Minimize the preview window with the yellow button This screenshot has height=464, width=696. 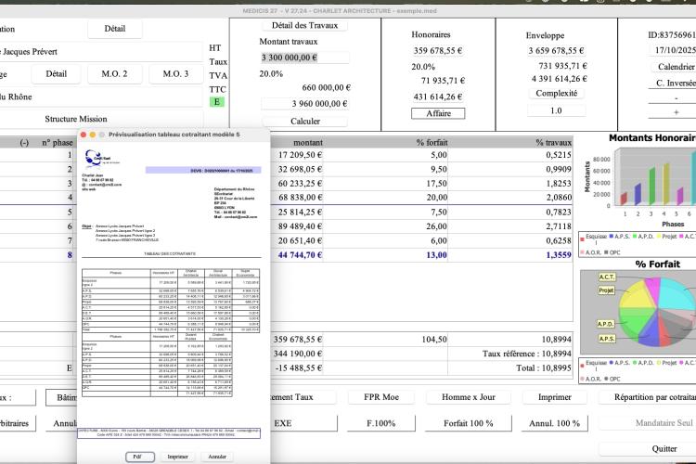[x=92, y=135]
